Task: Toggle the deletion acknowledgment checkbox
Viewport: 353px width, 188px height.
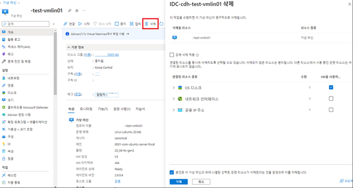Action: click(x=172, y=172)
